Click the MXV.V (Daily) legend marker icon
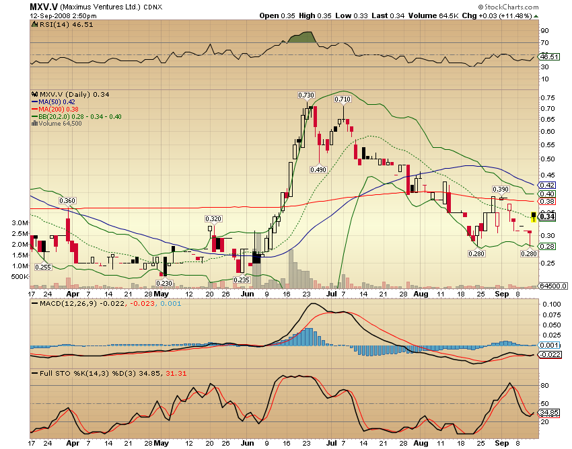Image resolution: width=572 pixels, height=449 pixels. tap(34, 94)
